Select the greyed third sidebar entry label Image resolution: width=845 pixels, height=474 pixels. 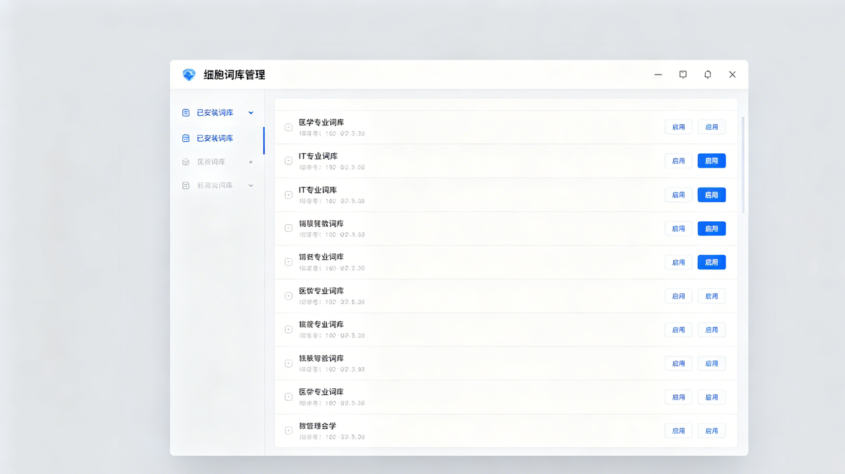click(211, 162)
